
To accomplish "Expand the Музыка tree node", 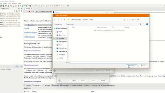I will 55,45.
